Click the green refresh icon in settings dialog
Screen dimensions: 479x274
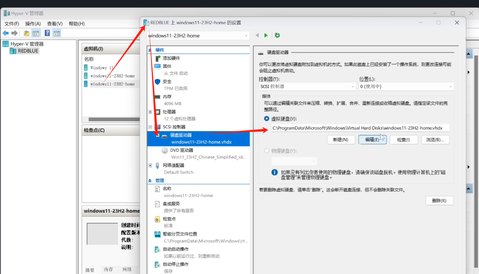tap(277, 35)
